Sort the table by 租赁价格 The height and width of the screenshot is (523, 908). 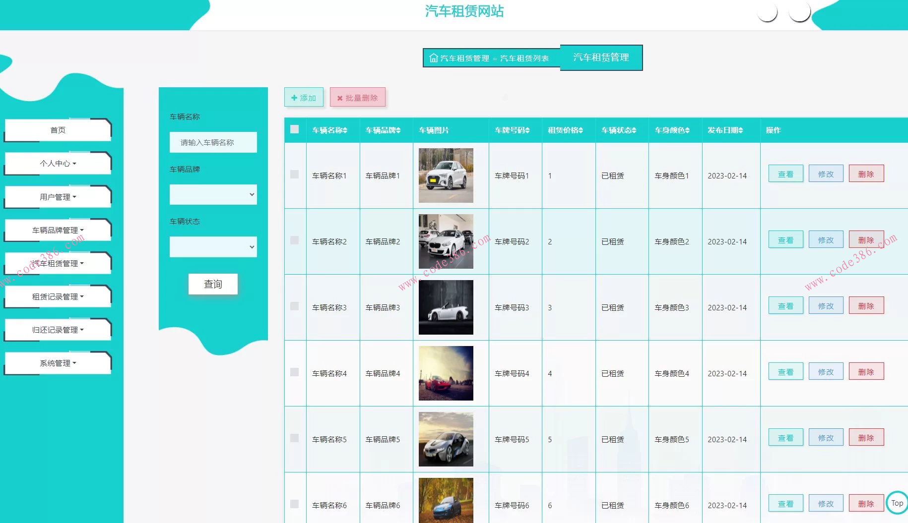coord(580,130)
